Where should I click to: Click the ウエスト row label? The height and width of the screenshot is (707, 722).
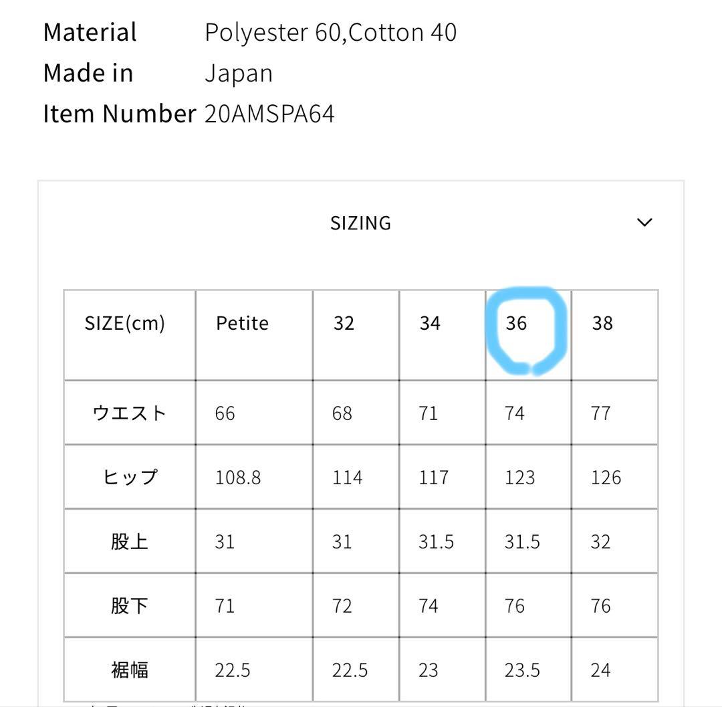pos(128,413)
